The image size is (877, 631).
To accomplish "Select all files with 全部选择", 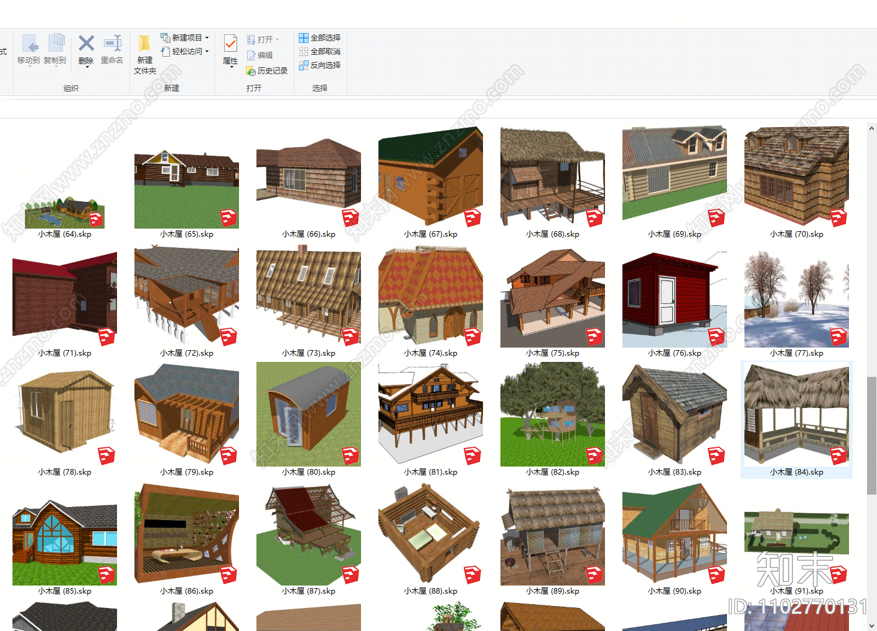I will pyautogui.click(x=319, y=38).
